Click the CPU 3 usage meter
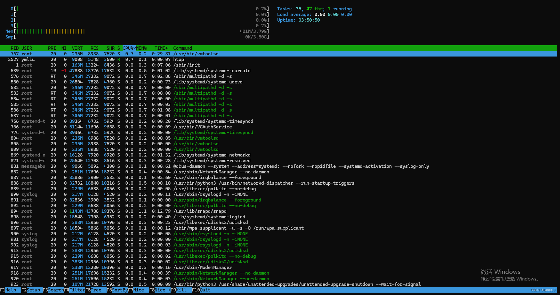The image size is (560, 295). point(140,26)
